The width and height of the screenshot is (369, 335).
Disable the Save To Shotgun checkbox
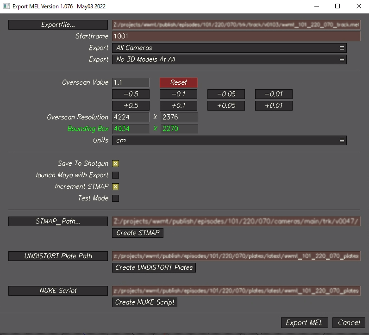tap(116, 163)
